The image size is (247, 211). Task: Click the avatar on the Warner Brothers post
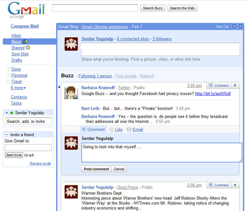71,192
